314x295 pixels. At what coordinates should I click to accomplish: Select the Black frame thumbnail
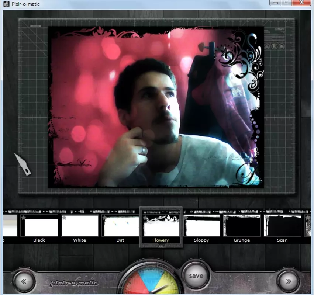click(x=39, y=226)
